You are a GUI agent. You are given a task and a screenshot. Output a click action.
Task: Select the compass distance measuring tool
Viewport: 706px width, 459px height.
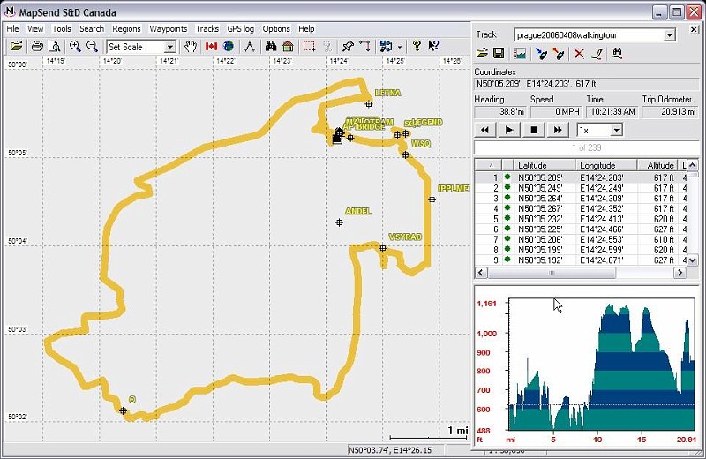click(x=250, y=46)
